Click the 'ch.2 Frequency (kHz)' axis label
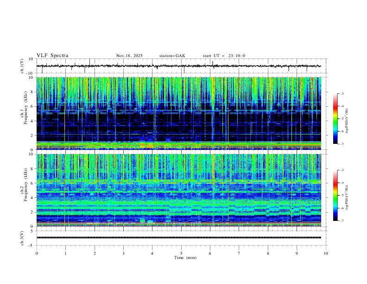This screenshot has width=367, height=284. coord(24,184)
